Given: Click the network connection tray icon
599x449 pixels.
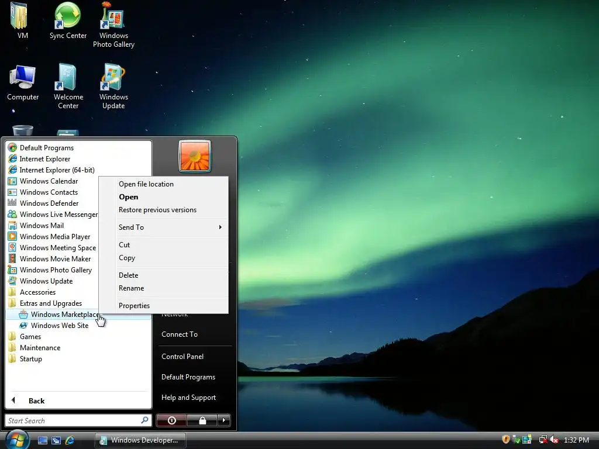Looking at the screenshot, I should (543, 440).
